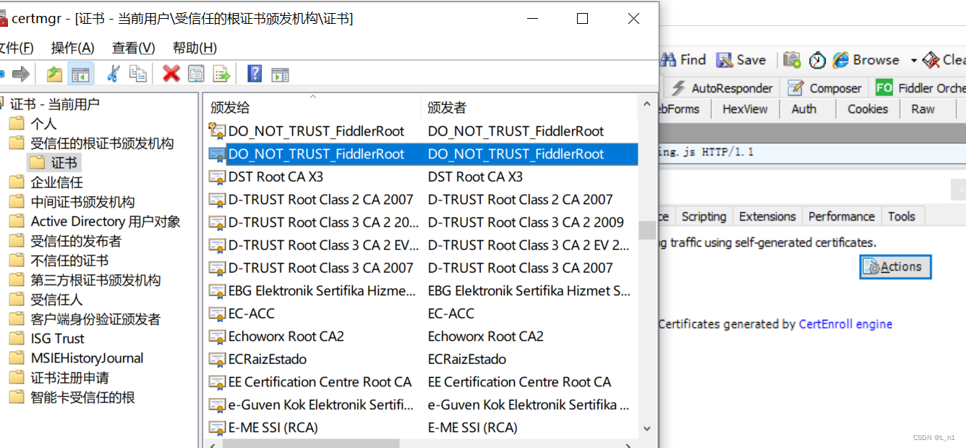Open the Browse dropdown arrow in Fiddler
Screen dimensions: 966x448
pyautogui.click(x=913, y=61)
